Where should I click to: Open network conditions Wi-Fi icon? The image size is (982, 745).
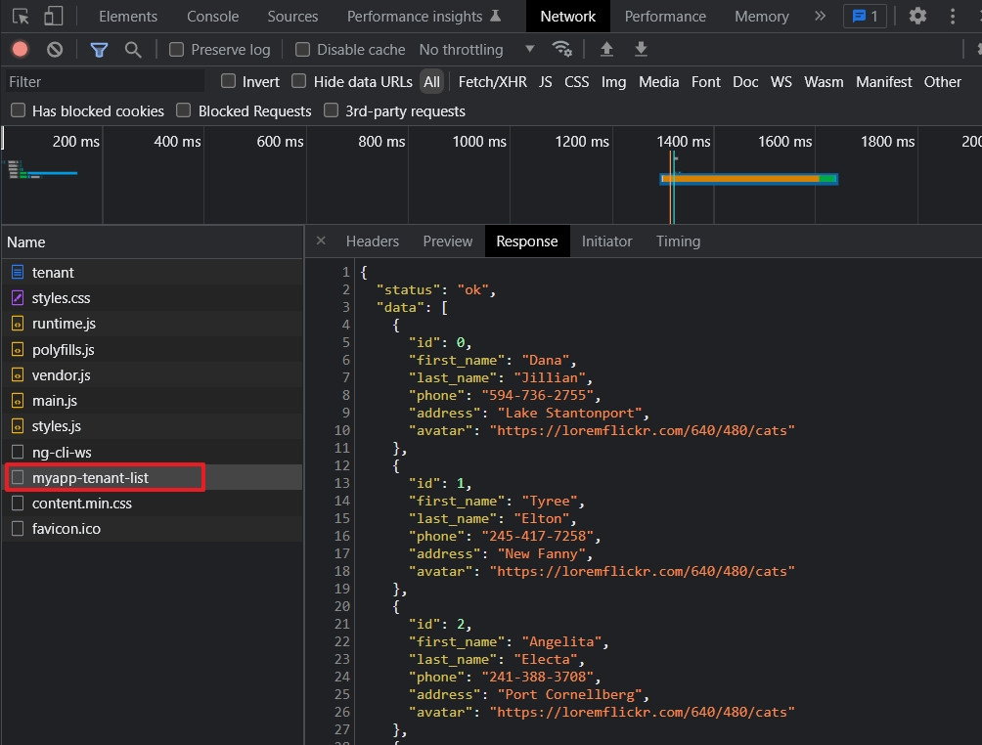(561, 50)
